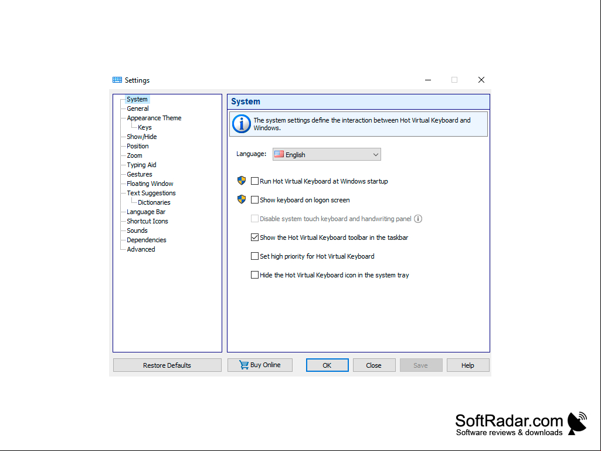Go to the Show/Hide settings
The height and width of the screenshot is (451, 601).
[142, 137]
